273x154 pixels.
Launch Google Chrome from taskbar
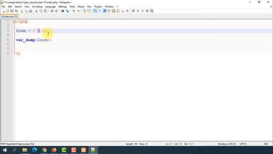point(44,150)
